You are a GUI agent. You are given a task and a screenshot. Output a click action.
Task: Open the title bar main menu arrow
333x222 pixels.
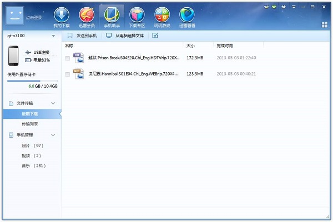(x=294, y=7)
